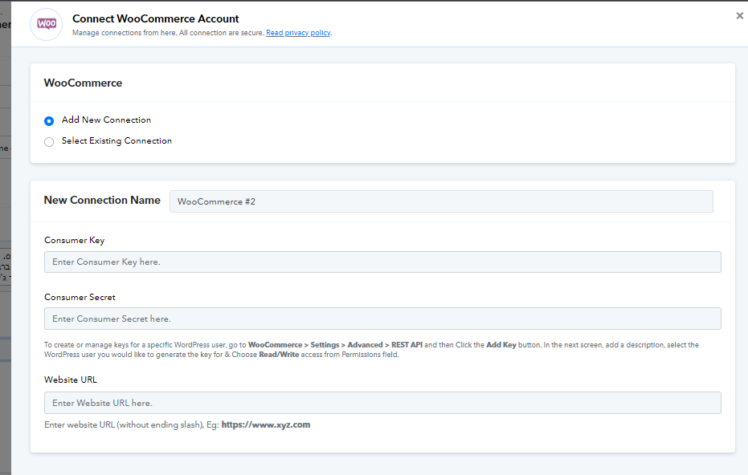
Task: Click the Consumer Secret label
Action: pos(80,298)
